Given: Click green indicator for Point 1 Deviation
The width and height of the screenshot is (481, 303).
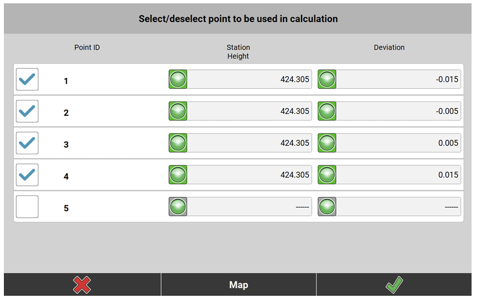Looking at the screenshot, I should (327, 79).
